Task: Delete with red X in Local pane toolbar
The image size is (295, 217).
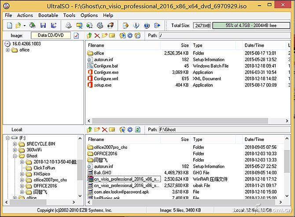Action: click(105, 129)
